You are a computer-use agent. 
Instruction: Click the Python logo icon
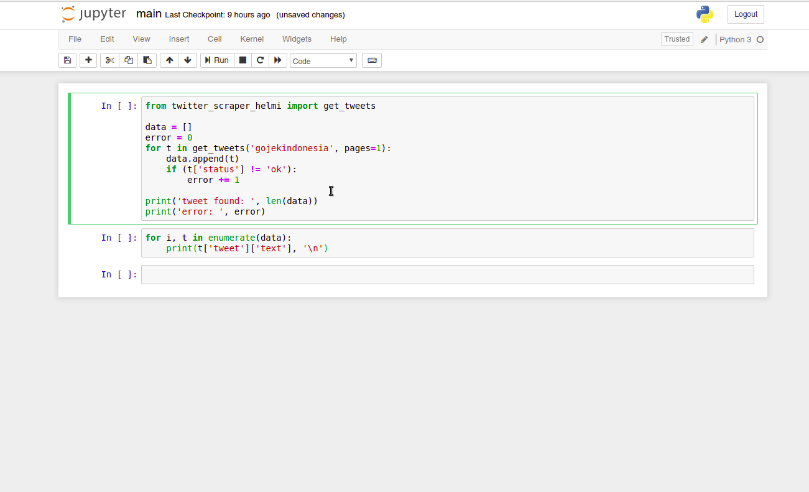[x=705, y=14]
